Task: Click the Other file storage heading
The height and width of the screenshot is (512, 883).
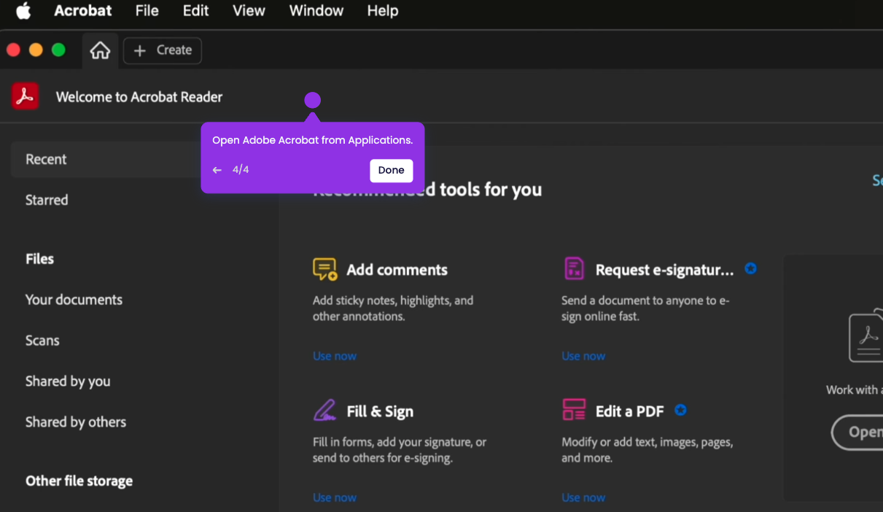Action: [79, 481]
